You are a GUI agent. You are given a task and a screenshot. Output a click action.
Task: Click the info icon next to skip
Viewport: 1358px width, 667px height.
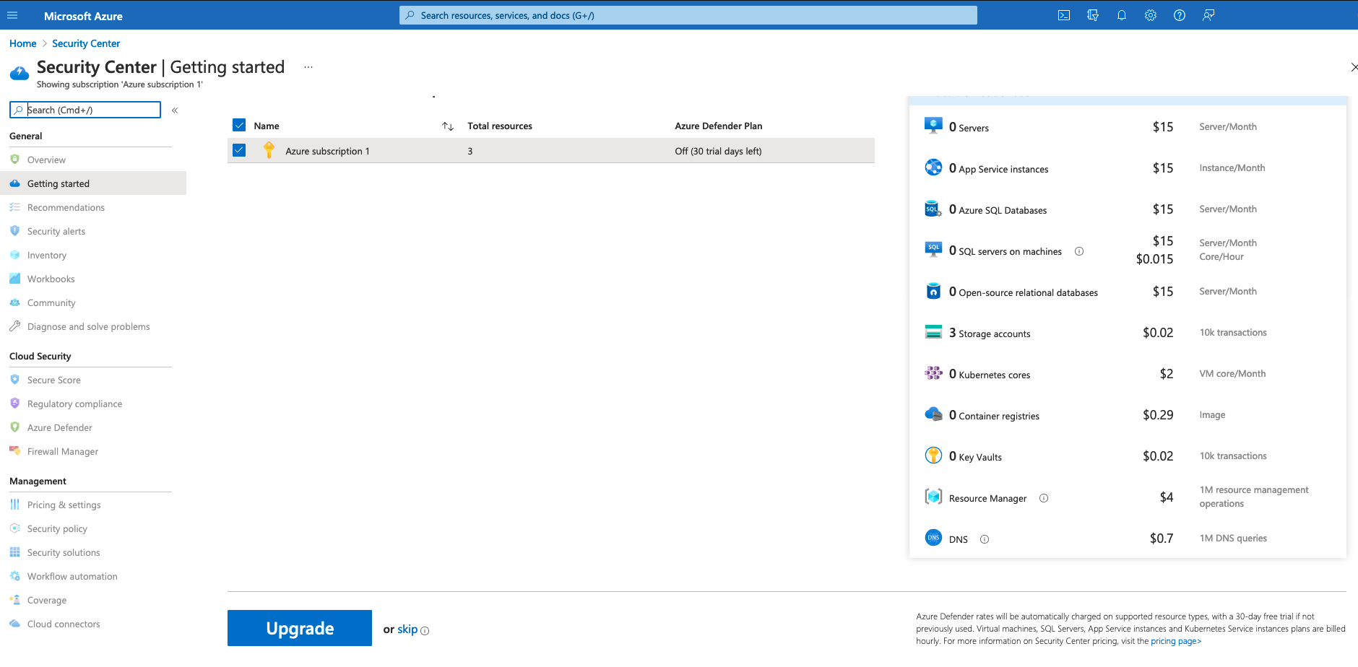pos(425,631)
